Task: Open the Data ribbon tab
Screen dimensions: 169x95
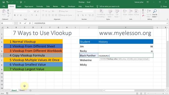Action: coord(48,6)
